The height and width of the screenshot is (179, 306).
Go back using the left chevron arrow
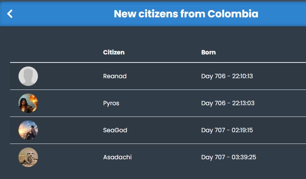10,14
